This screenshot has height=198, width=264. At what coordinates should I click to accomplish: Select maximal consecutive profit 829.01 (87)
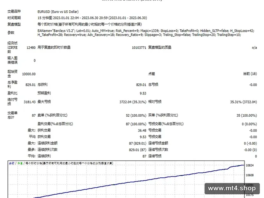137,150
